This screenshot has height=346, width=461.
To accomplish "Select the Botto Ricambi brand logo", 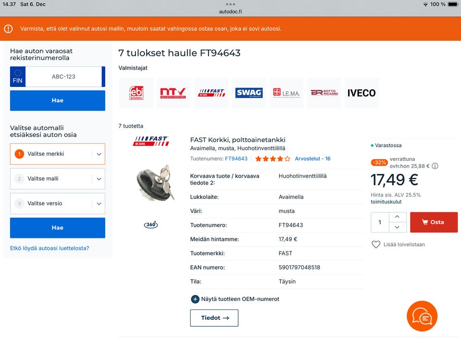I will click(x=324, y=93).
